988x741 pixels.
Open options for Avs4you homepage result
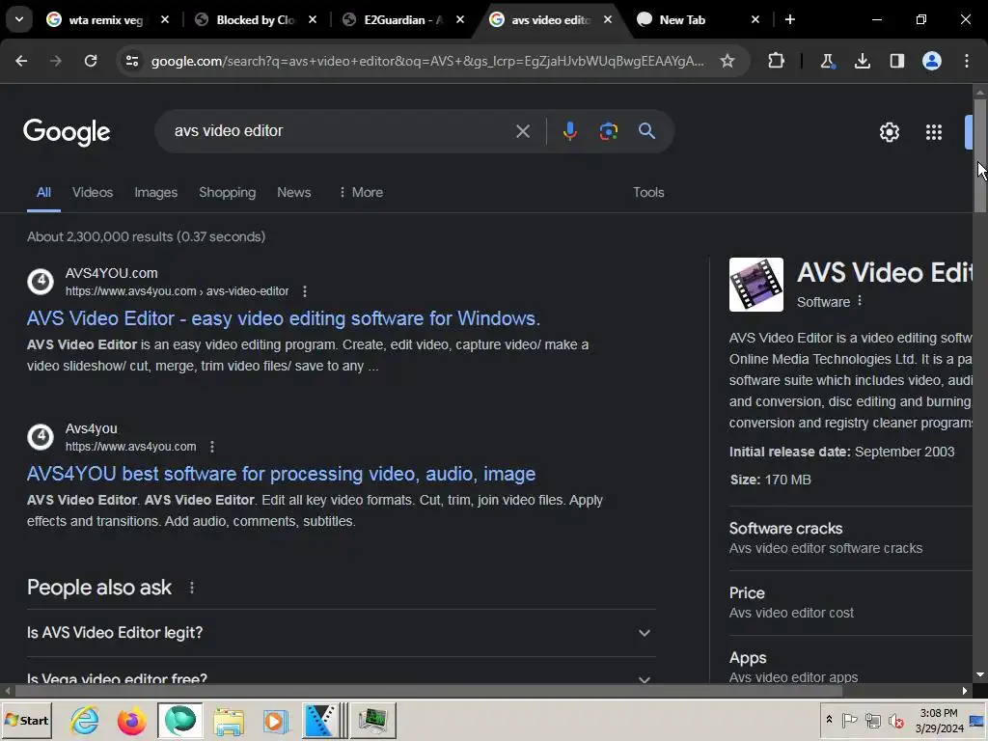(212, 447)
